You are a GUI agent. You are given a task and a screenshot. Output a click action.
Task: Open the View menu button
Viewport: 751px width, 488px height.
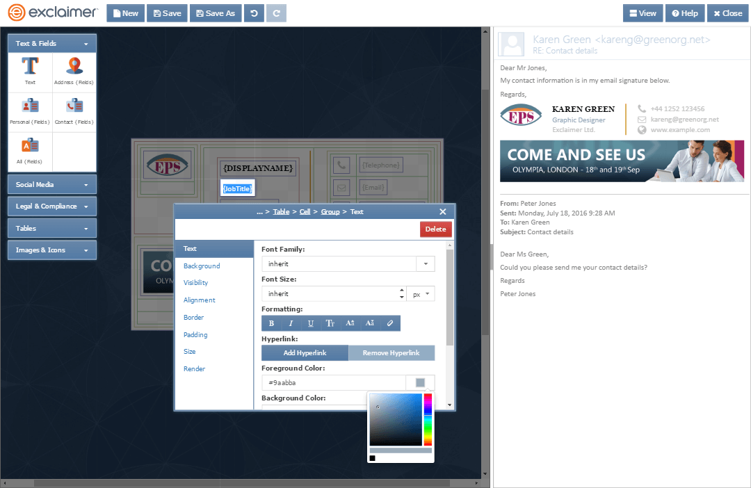[x=643, y=13]
